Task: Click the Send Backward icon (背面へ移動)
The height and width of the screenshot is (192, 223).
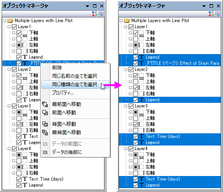Action: (x=45, y=124)
